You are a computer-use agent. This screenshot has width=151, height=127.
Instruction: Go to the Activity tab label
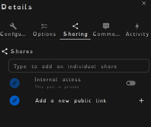pyautogui.click(x=137, y=34)
